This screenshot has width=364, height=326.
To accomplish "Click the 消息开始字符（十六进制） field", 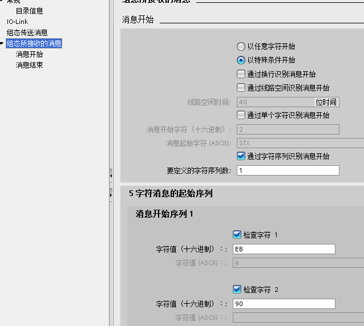I will pyautogui.click(x=288, y=129).
